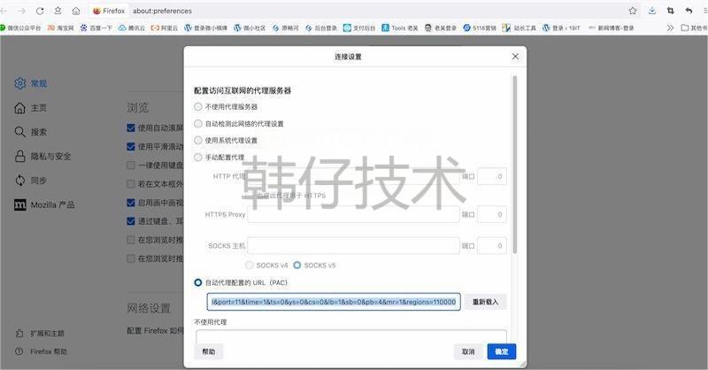Confirm settings with the 确定 button
This screenshot has height=370, width=708.
tap(502, 351)
